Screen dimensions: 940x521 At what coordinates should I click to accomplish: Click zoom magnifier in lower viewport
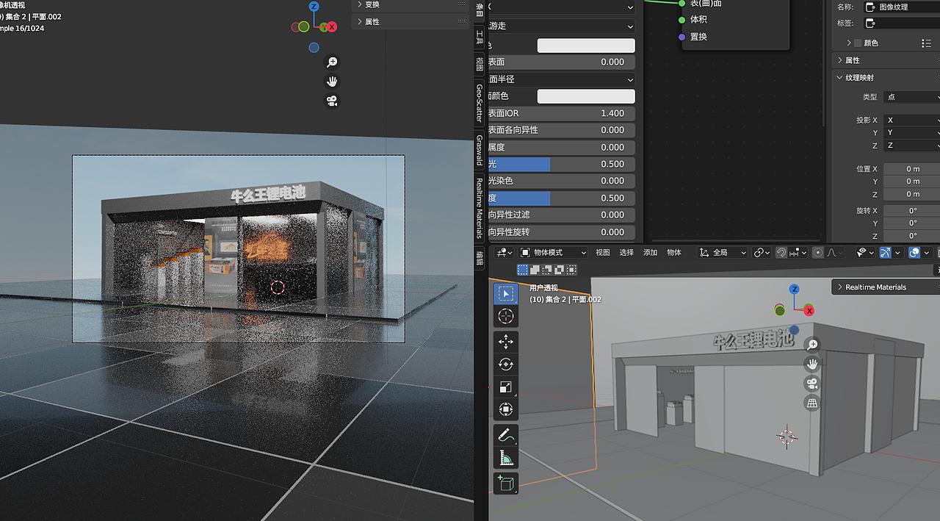tap(812, 344)
